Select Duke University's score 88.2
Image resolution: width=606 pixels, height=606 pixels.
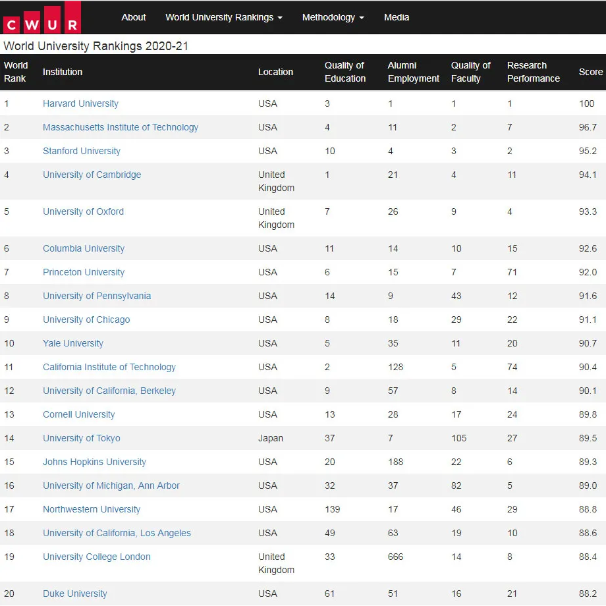[588, 593]
